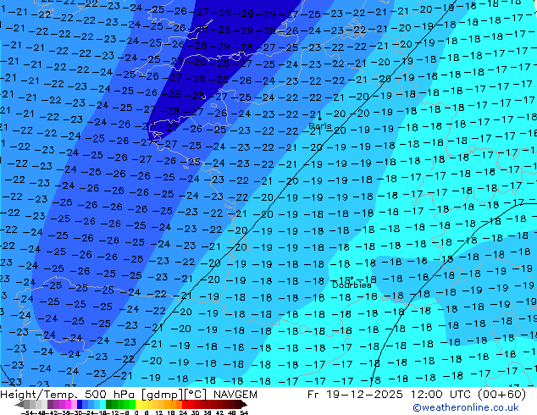Click the '24' legend scale label

pyautogui.click(x=183, y=412)
